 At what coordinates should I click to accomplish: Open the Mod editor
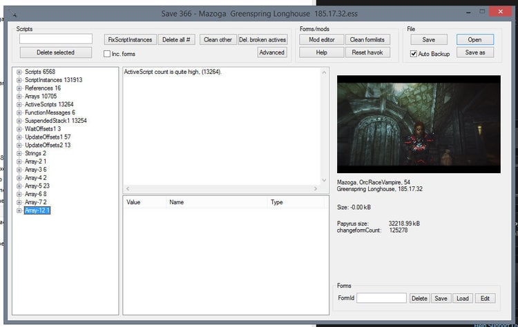pos(322,39)
